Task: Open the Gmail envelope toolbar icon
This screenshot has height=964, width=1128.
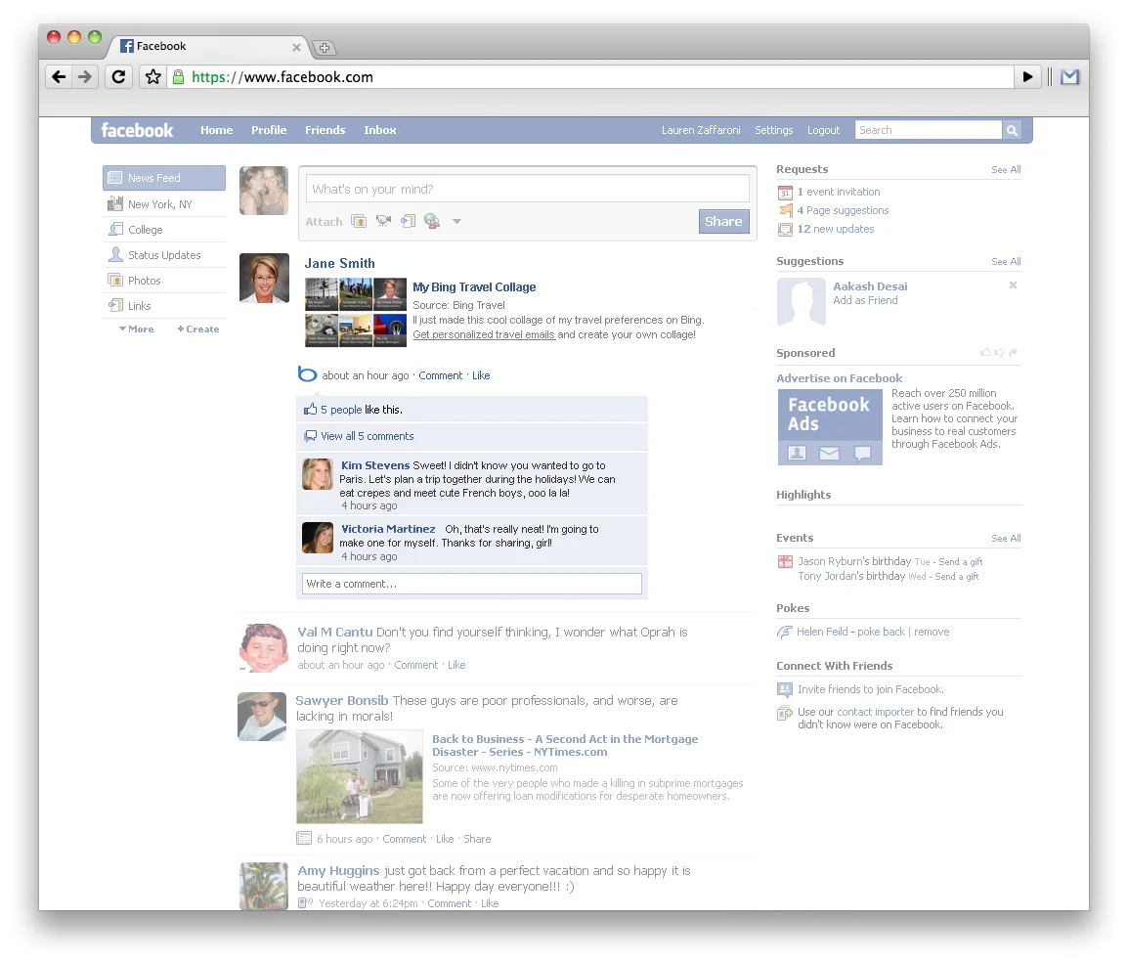Action: coord(1069,77)
